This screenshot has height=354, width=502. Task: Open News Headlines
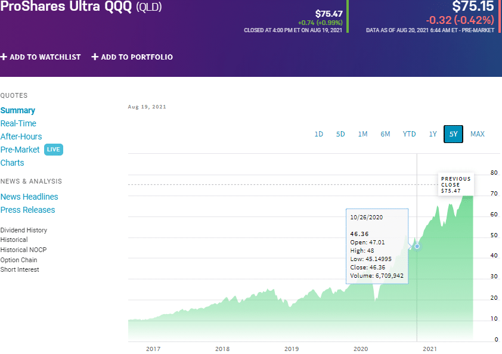(x=29, y=197)
